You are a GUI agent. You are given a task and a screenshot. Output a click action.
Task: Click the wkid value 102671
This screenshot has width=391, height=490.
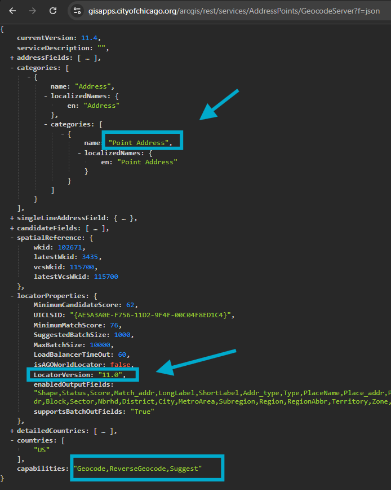[x=70, y=247]
